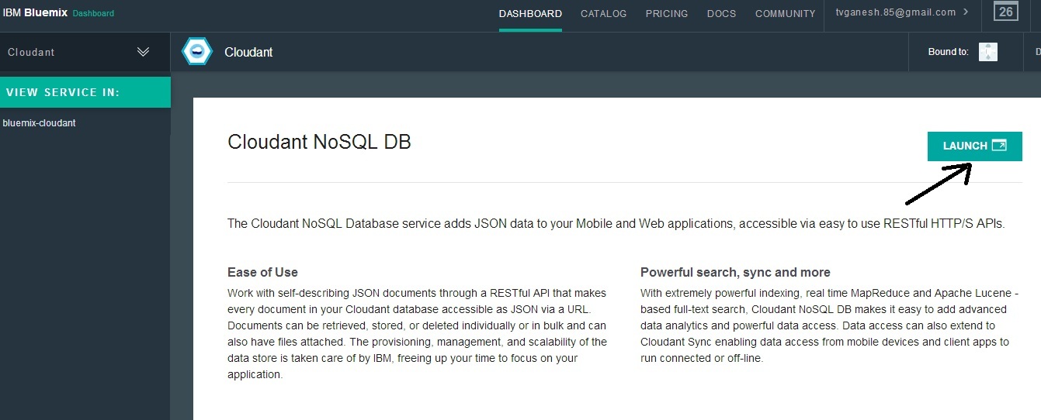Open the tvganesh.85@gmail.com account menu
Viewport: 1041px width, 420px height.
click(895, 12)
